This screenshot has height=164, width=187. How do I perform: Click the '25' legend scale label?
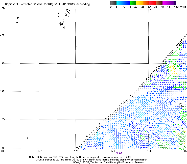point(143,7)
